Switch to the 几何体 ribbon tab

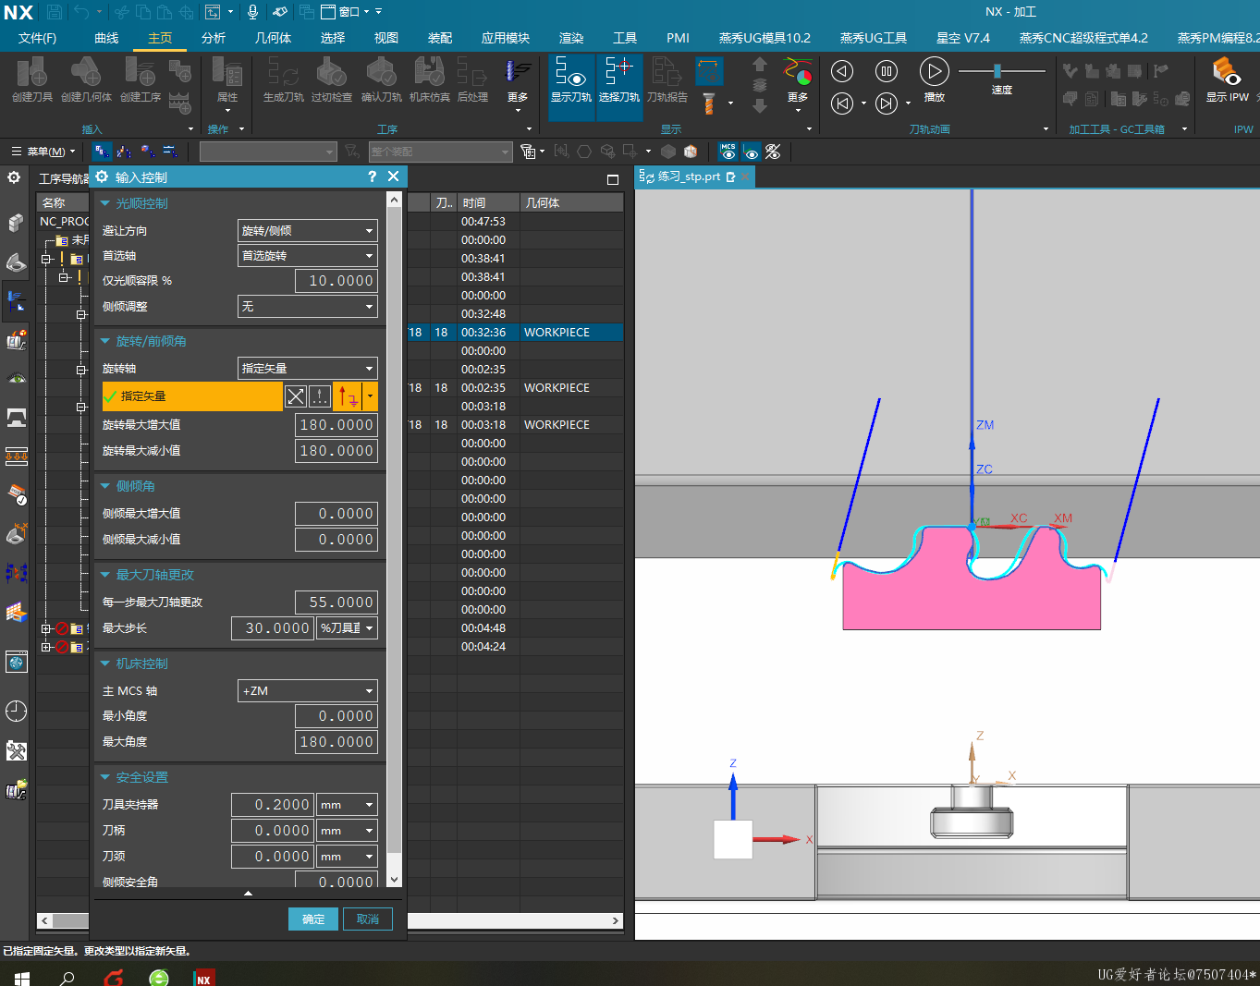pyautogui.click(x=273, y=38)
